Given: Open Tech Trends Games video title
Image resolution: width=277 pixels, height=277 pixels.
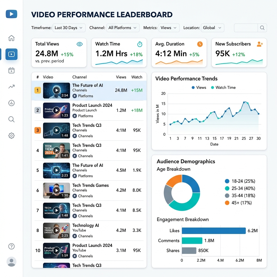Looking at the screenshot, I should (90, 185).
